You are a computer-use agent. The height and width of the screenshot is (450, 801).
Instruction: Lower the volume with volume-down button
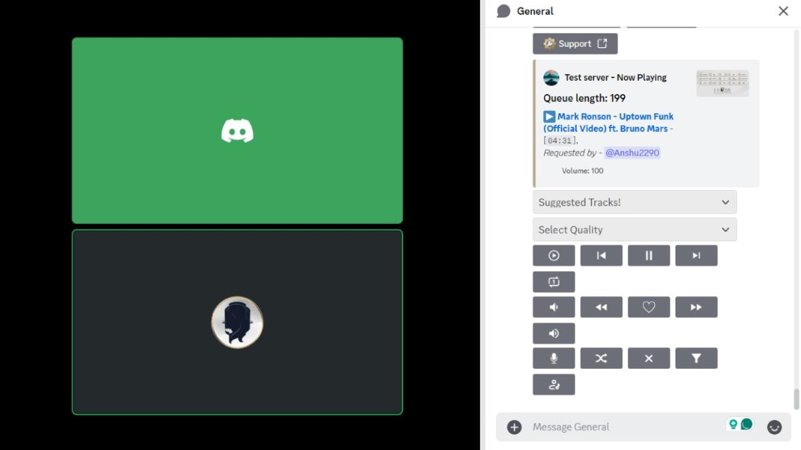point(553,307)
